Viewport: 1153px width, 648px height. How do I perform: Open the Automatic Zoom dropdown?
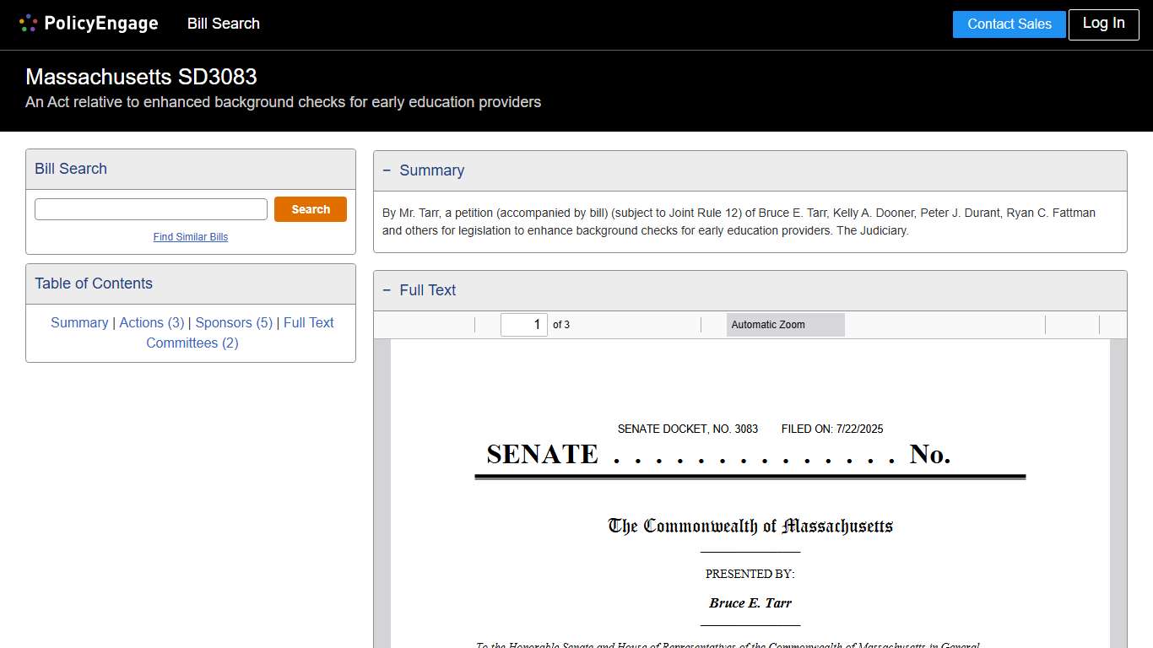tap(785, 324)
